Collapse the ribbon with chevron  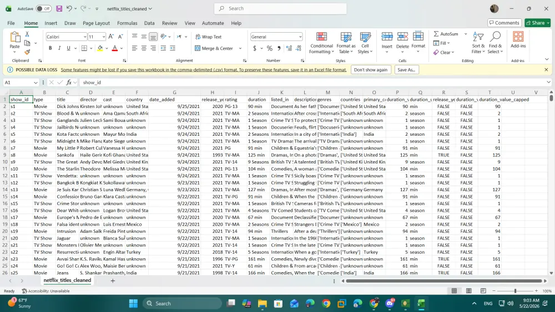[x=547, y=59]
